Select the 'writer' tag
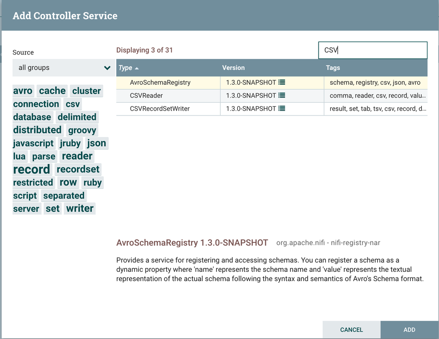 [80, 209]
